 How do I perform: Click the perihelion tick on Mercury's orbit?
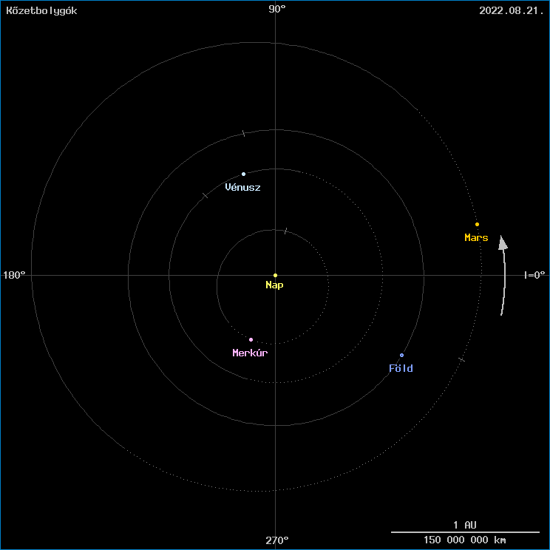click(285, 231)
